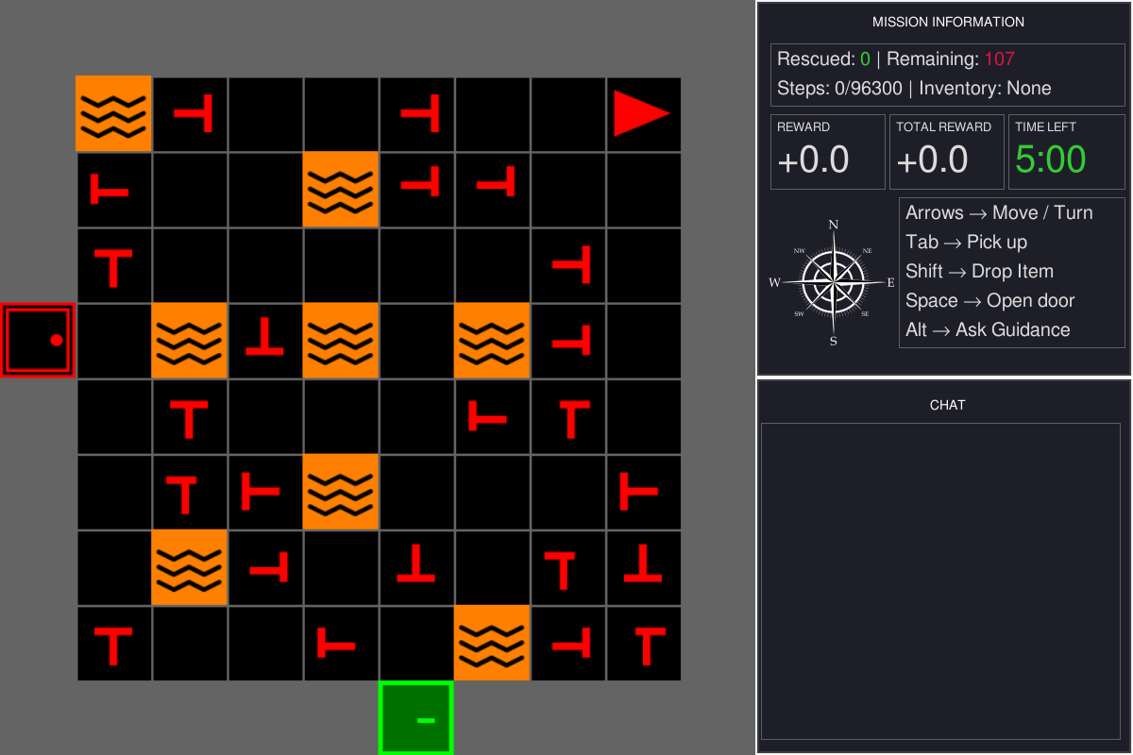Click upright red T in leftmost column, third row
Screen dimensions: 1133x755
[113, 268]
